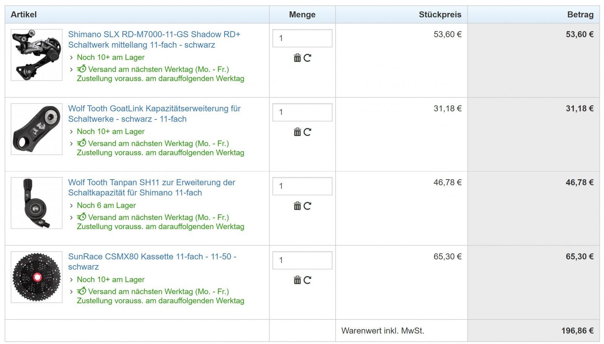This screenshot has width=604, height=344.
Task: Update quantity icon for Wolf Tooth Tanpan
Action: (308, 206)
